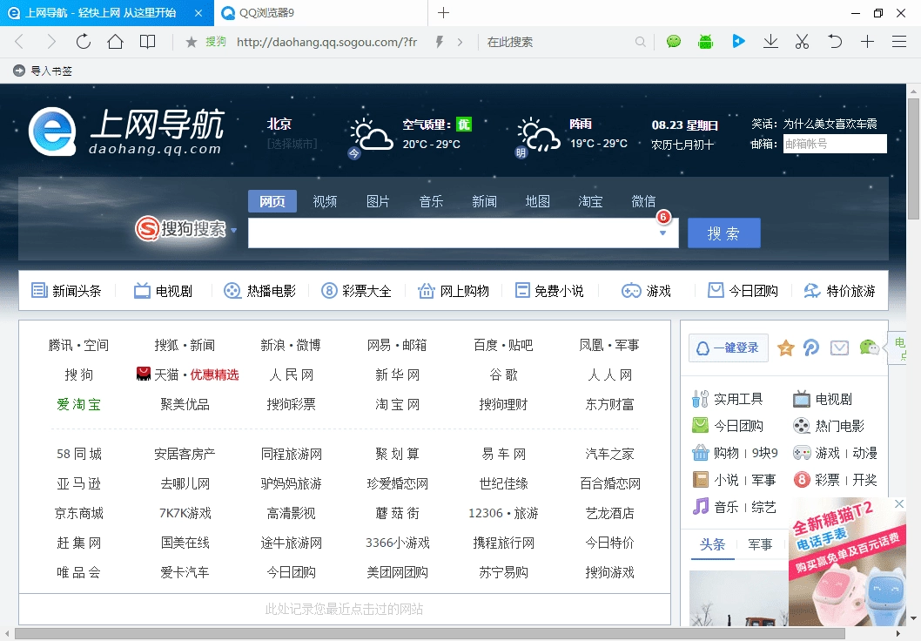Open the 网上购物 category link
The width and height of the screenshot is (921, 641).
[x=453, y=291]
